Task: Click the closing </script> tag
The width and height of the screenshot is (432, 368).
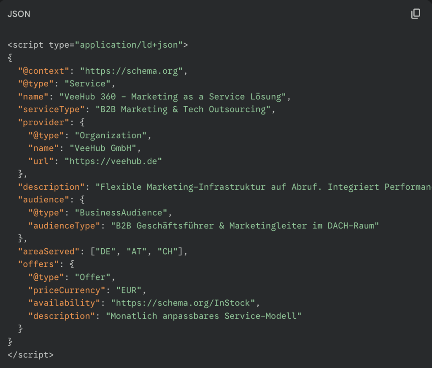Action: tap(31, 355)
